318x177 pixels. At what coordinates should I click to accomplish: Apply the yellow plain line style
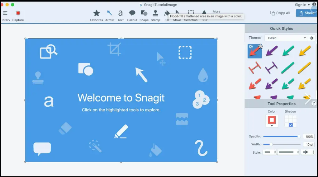click(304, 68)
